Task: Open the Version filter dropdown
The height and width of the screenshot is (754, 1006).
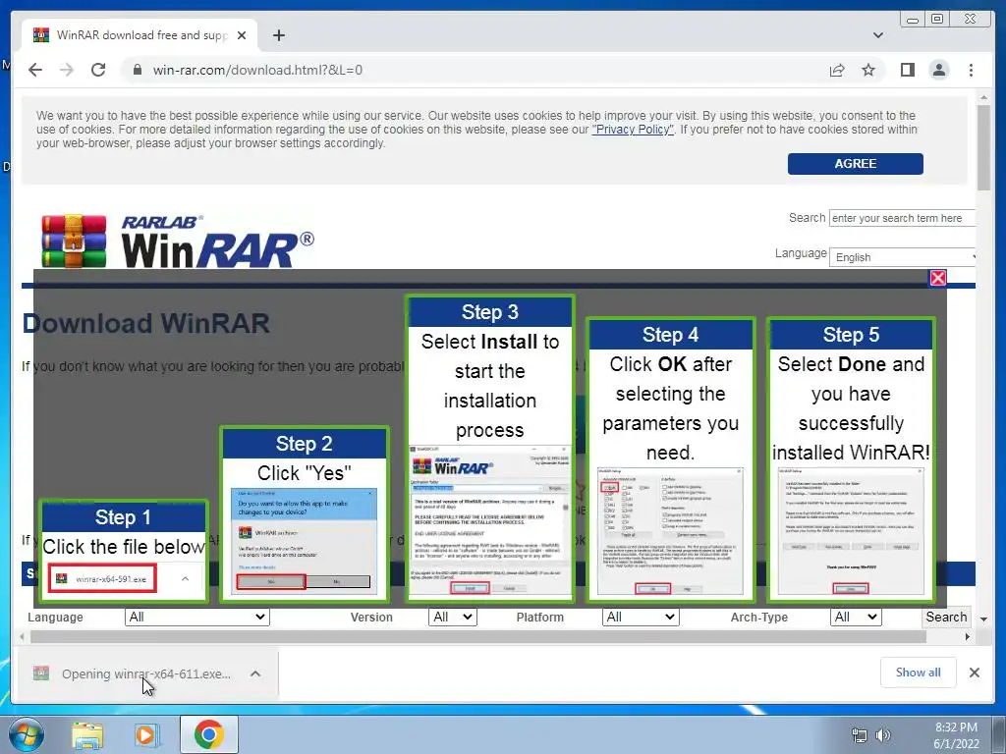Action: (x=452, y=617)
